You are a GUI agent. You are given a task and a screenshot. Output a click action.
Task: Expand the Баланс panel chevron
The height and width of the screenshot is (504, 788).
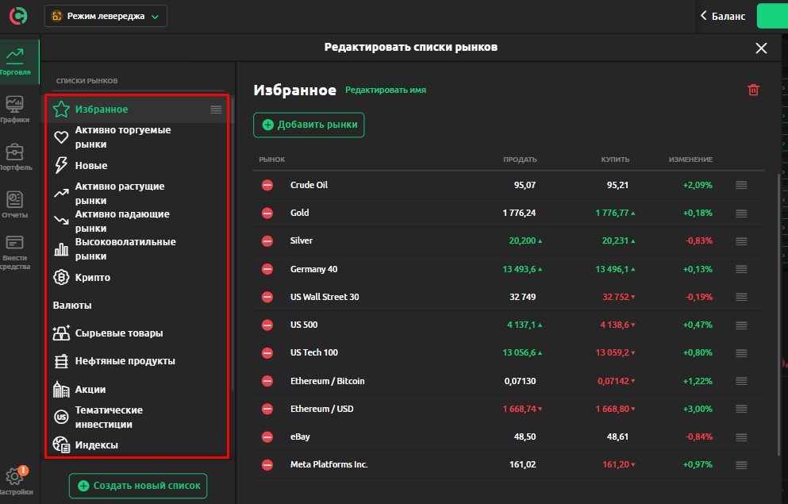tap(704, 15)
